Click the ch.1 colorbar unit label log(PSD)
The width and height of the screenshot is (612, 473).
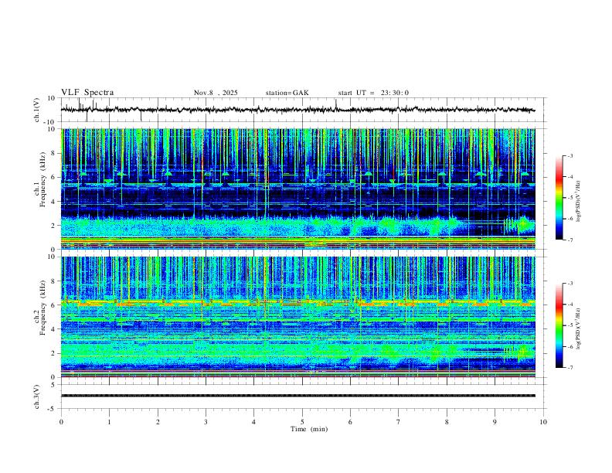point(578,201)
